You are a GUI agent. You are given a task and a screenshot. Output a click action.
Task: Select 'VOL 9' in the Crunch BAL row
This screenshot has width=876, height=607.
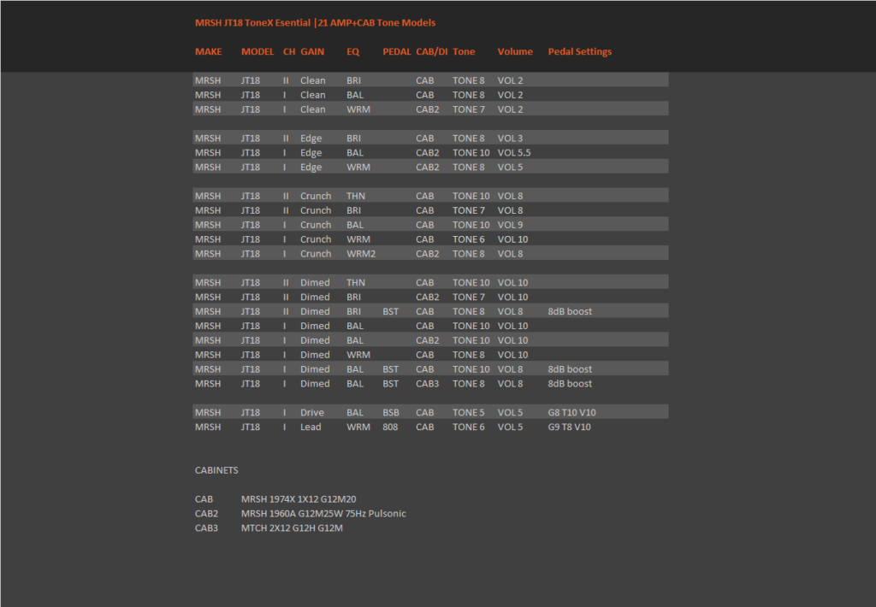point(510,225)
